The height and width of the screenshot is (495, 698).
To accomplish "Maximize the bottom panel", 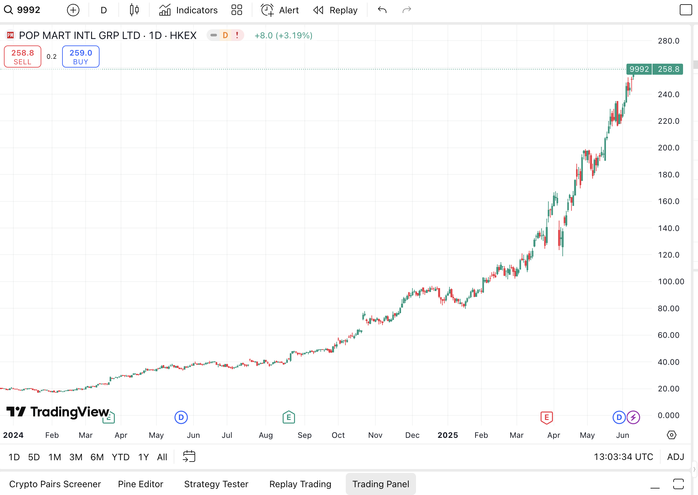I will coord(678,484).
